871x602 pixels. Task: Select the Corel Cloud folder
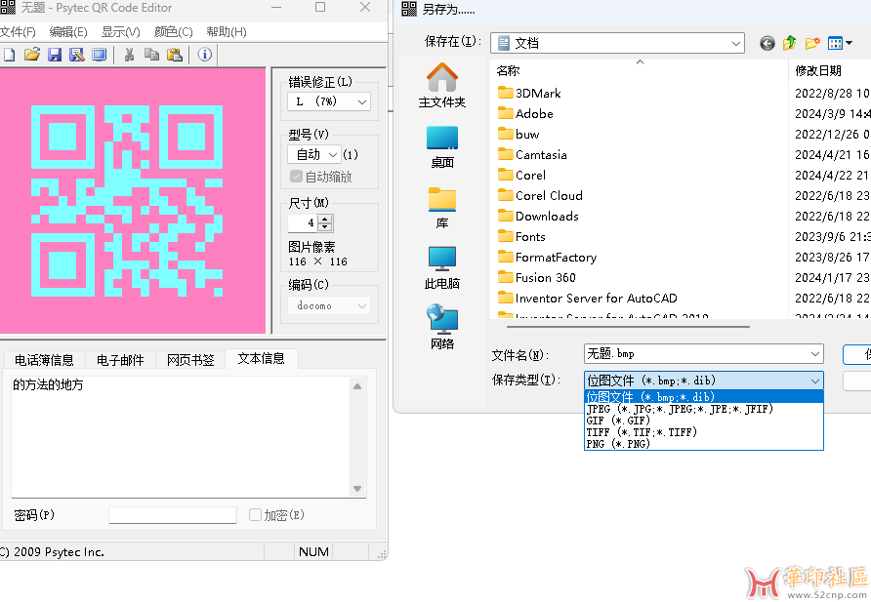click(x=541, y=196)
